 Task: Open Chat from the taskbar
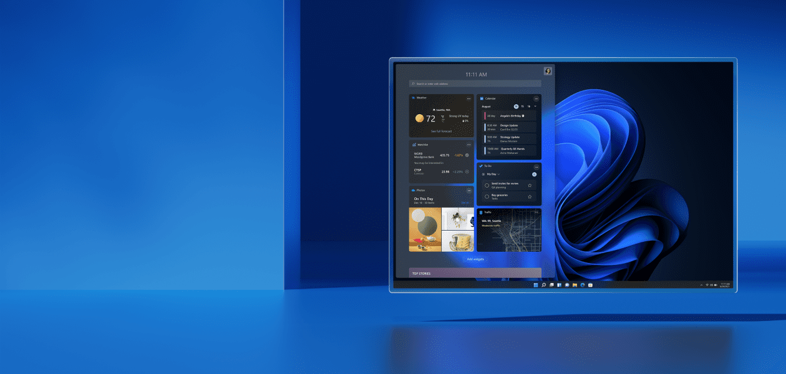tap(567, 285)
